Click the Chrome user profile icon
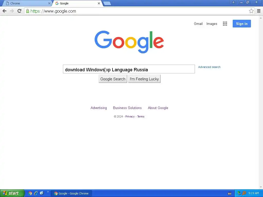Screen dimensions: 263x197 tap(233, 2)
